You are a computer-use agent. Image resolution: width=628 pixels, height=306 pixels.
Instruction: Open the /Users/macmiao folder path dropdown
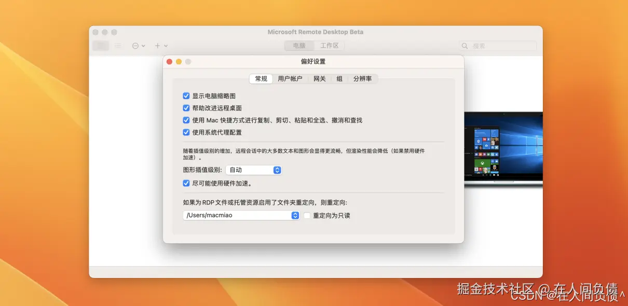240,215
